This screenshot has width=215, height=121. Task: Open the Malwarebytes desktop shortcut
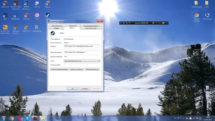pos(15,16)
